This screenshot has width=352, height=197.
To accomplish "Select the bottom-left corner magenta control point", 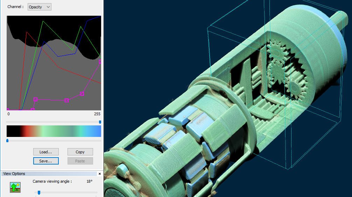I will (x=8, y=110).
